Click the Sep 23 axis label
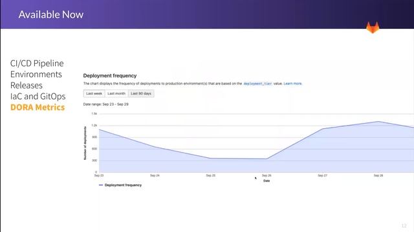Viewport: 414px width, 232px height. coord(99,175)
